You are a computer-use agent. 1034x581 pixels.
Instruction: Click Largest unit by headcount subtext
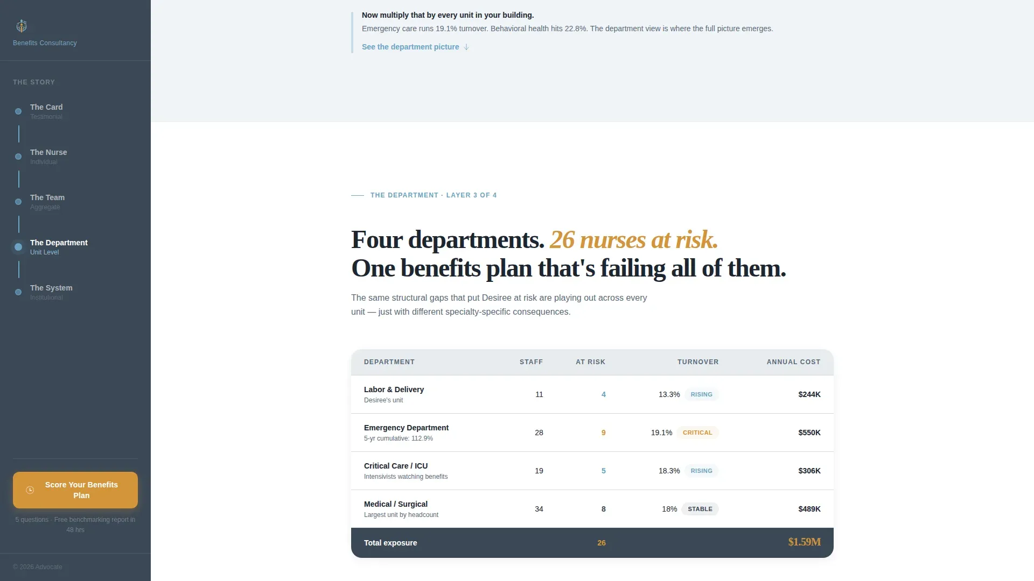point(401,515)
